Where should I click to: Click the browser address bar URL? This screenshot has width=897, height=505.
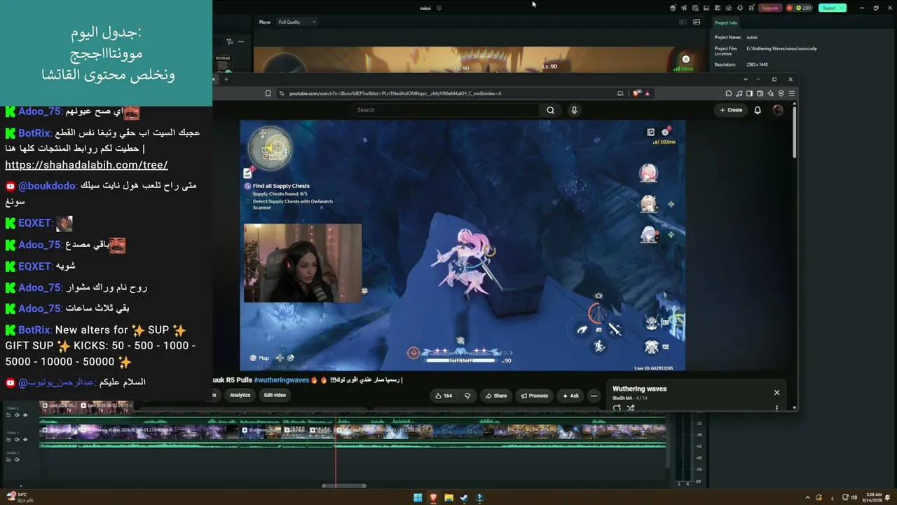[395, 93]
